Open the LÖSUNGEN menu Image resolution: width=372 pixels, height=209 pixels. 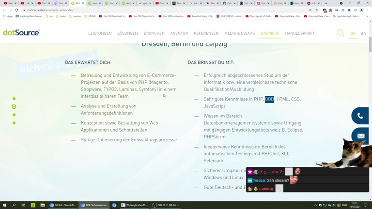coord(128,33)
